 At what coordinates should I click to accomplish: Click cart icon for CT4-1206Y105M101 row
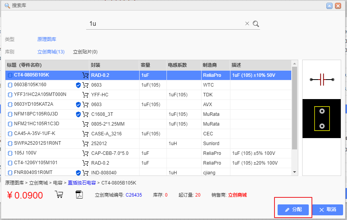click(x=85, y=163)
